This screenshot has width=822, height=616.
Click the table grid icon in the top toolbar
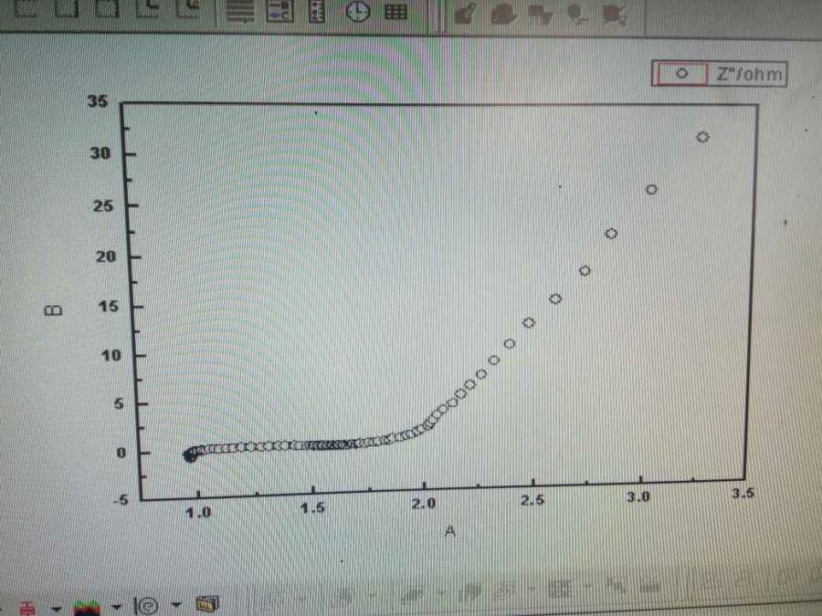tap(395, 12)
